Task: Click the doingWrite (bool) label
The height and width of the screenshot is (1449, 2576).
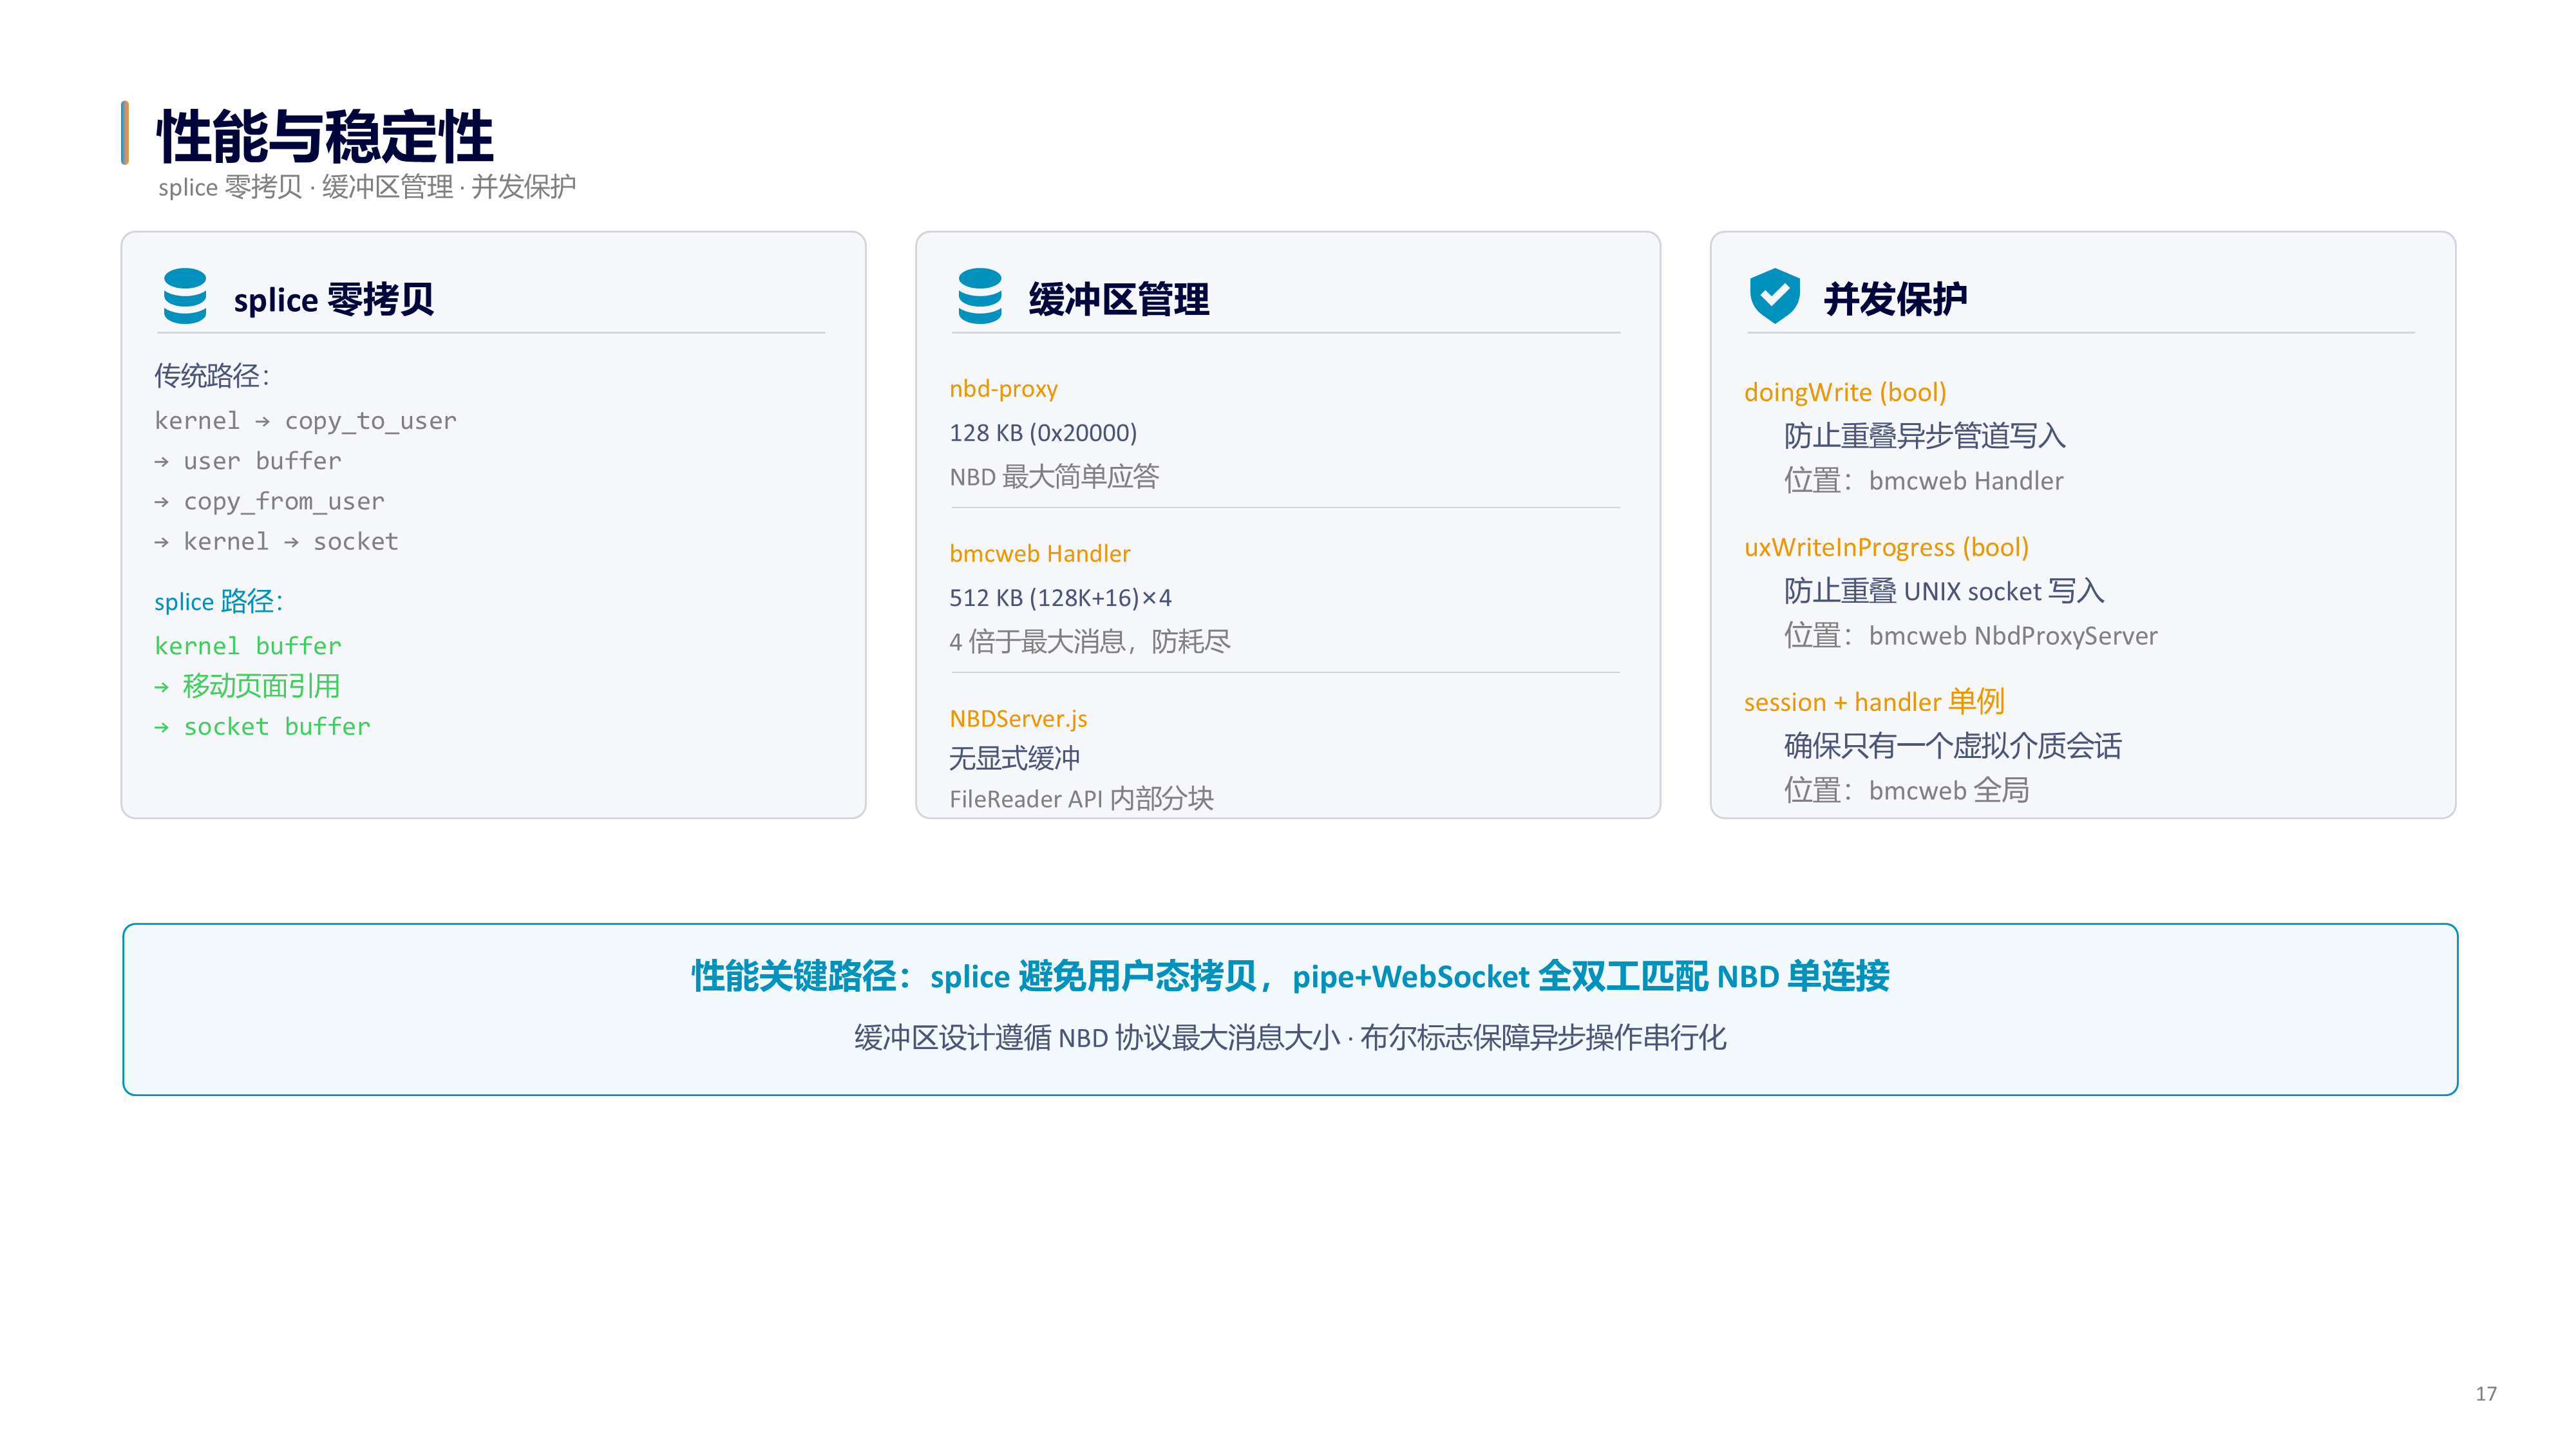Action: click(x=1845, y=392)
